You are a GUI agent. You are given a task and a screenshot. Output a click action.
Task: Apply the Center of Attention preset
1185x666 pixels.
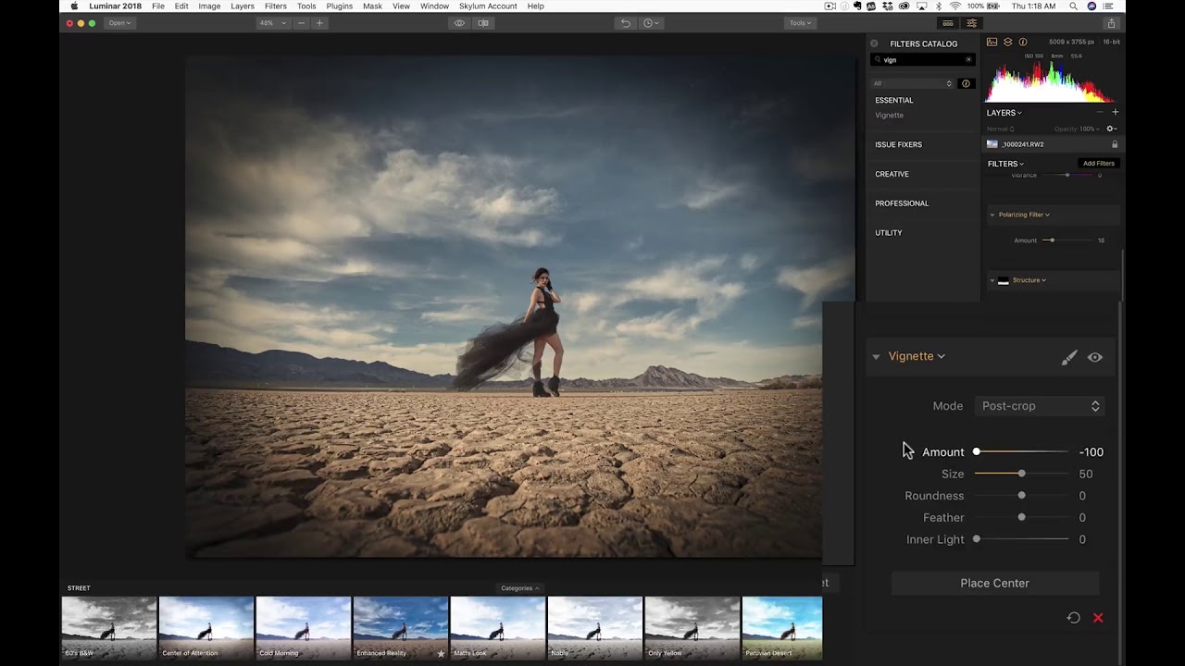click(206, 627)
